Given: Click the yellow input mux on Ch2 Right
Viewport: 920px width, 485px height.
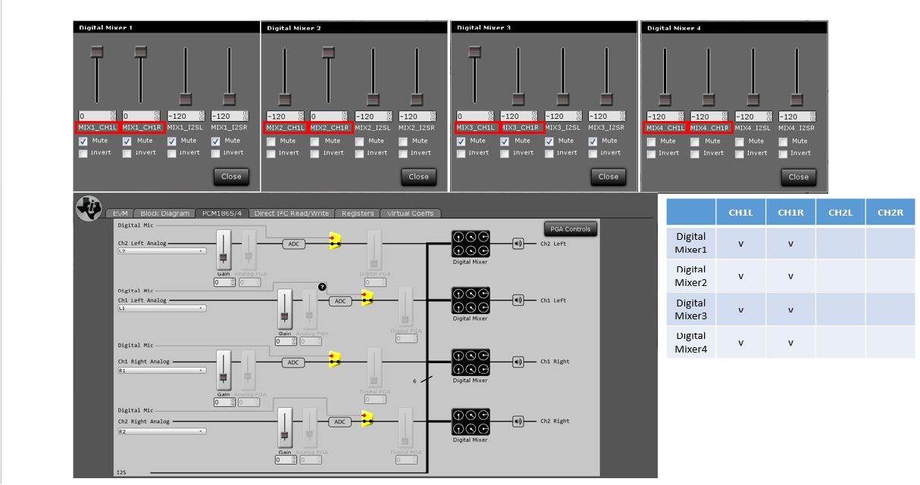Looking at the screenshot, I should 368,418.
